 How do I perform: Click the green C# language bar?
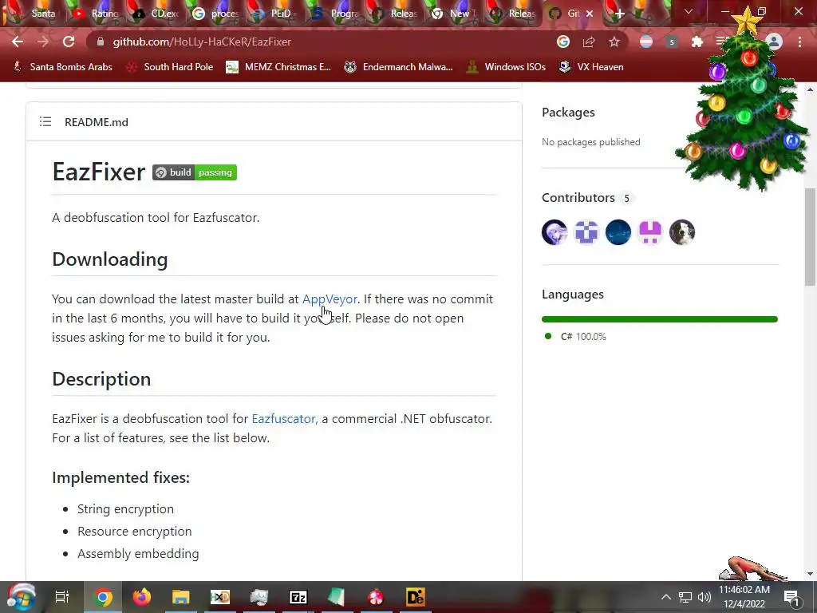[x=660, y=319]
